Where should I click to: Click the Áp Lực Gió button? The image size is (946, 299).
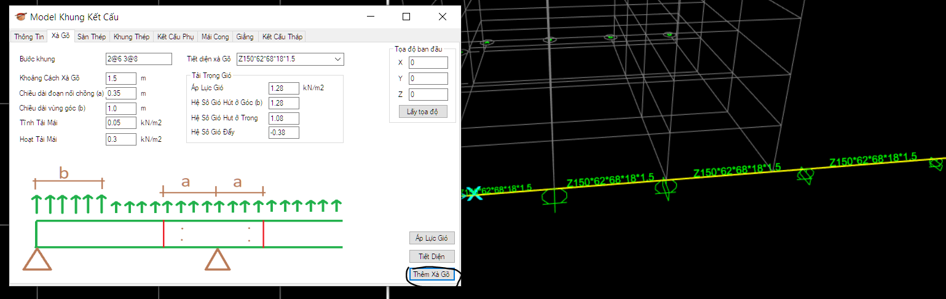tap(432, 238)
